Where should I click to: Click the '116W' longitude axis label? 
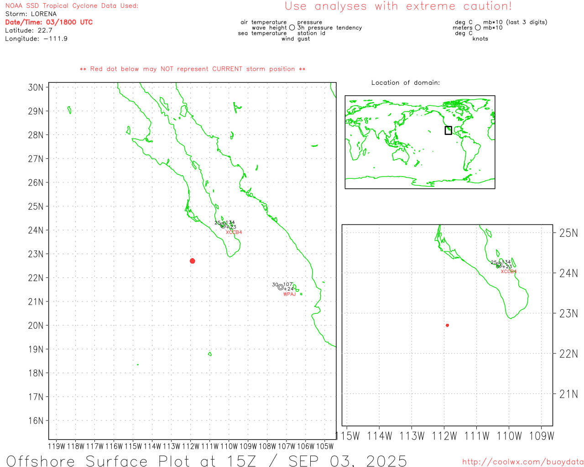pos(114,446)
